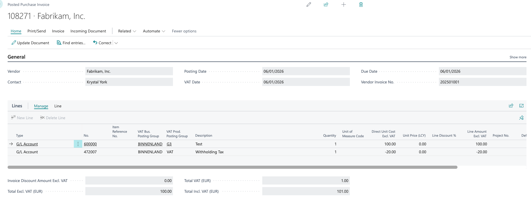Open the Print/Send menu
This screenshot has width=531, height=204.
tap(37, 31)
